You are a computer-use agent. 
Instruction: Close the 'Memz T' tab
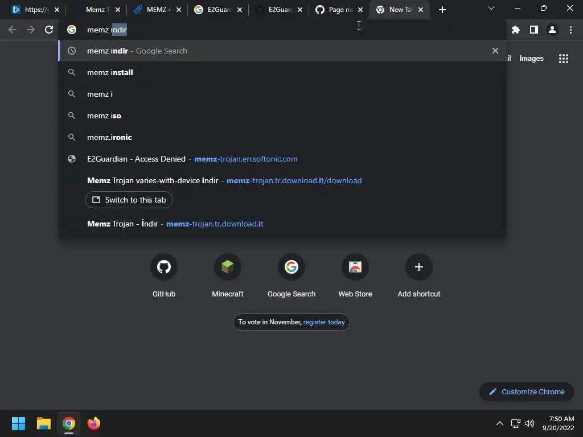coord(118,10)
